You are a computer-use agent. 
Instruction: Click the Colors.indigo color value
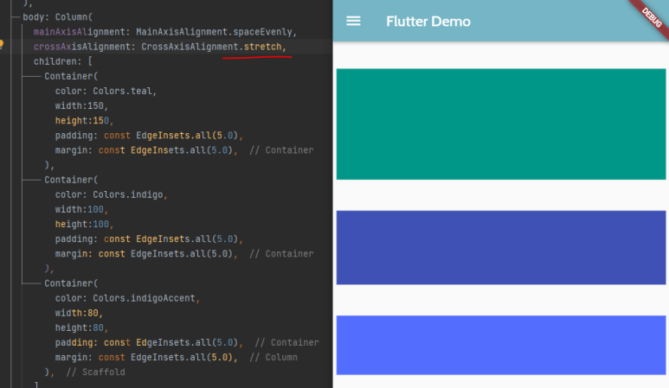[127, 194]
